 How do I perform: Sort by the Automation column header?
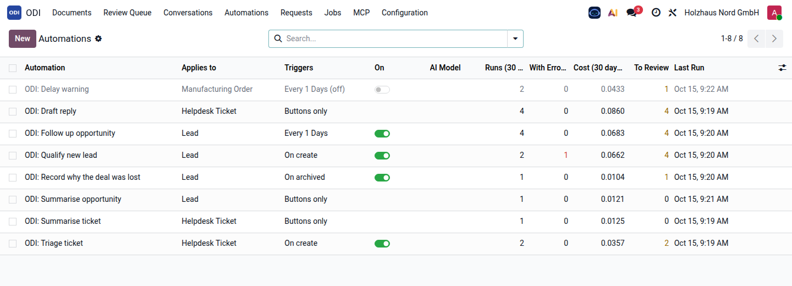click(45, 68)
